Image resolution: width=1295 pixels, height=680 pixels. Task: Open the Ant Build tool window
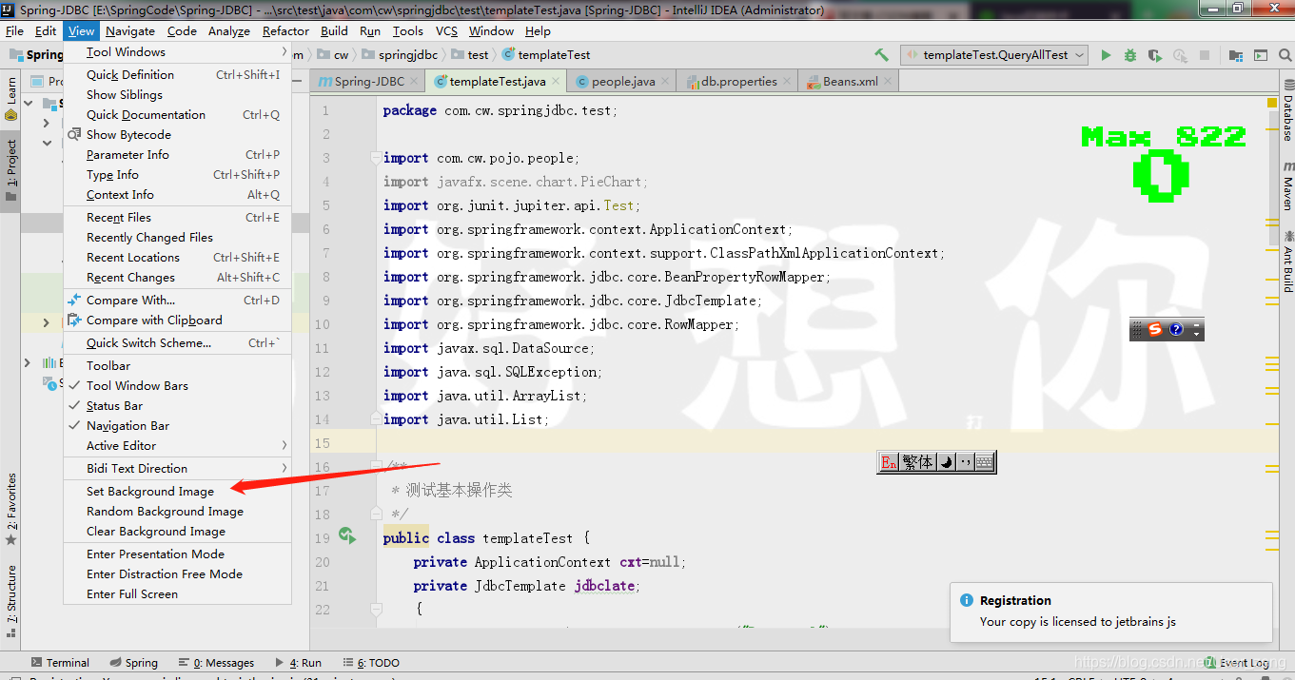coord(1286,260)
